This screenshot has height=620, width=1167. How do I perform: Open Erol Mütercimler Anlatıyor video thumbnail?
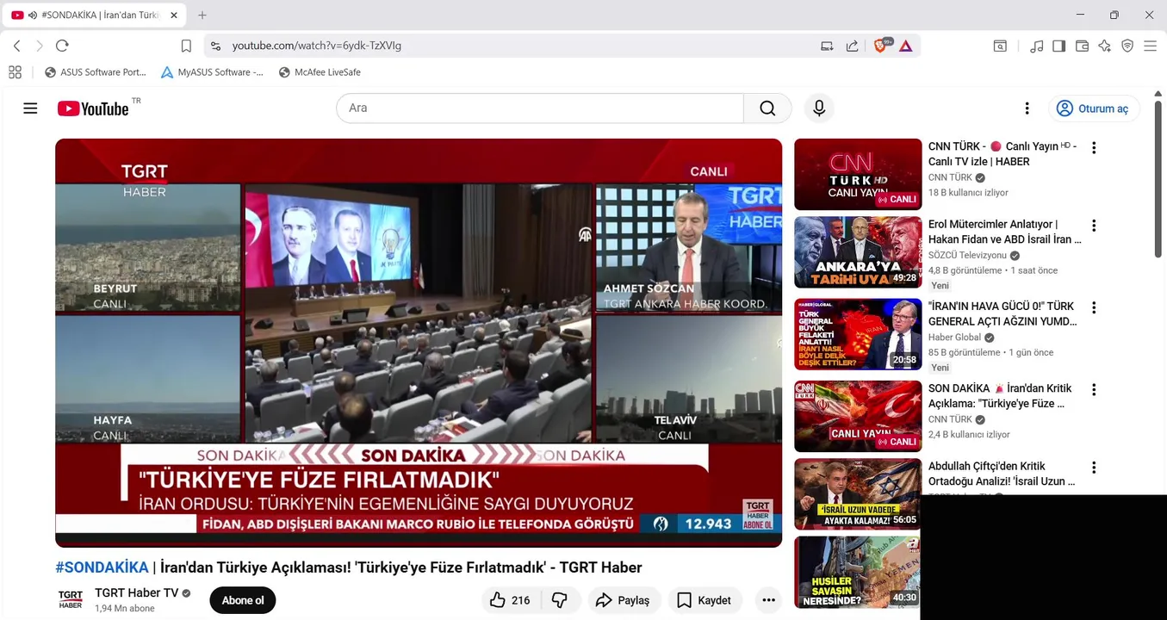point(858,252)
